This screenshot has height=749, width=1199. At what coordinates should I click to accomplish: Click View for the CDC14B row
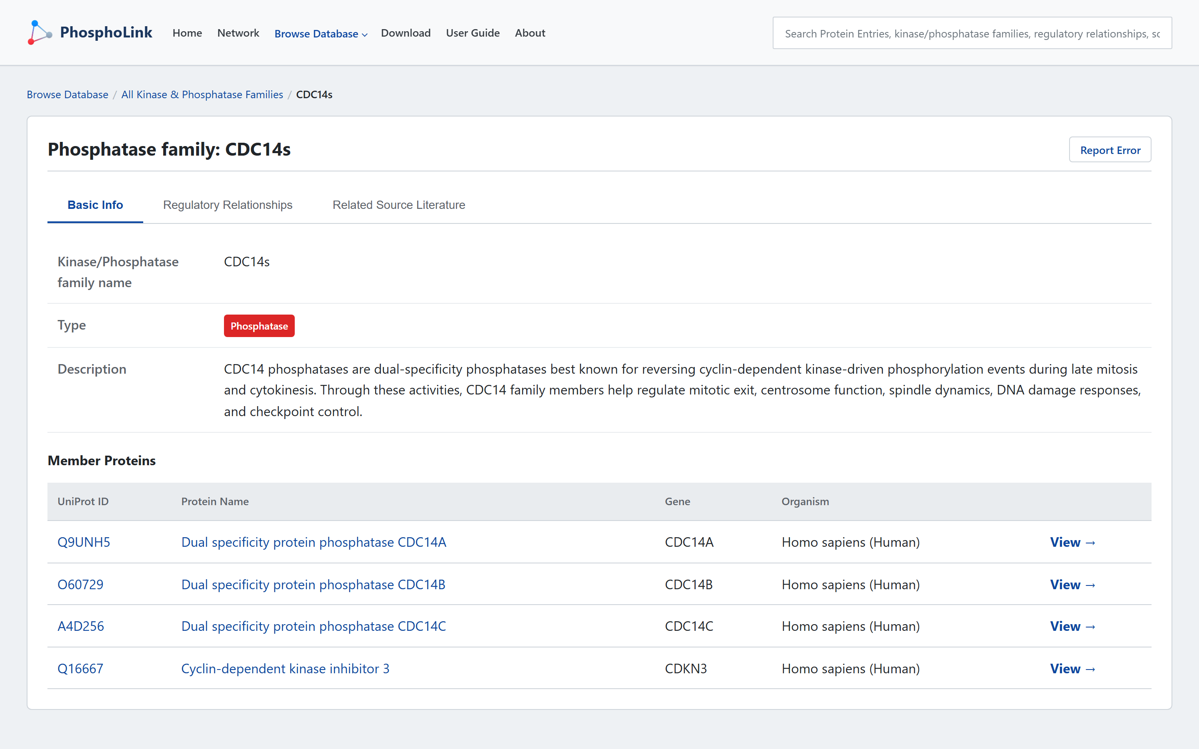[1073, 585]
